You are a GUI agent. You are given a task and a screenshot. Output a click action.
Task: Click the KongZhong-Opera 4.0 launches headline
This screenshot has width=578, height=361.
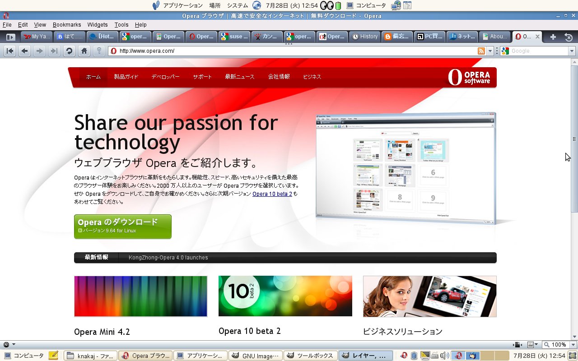(x=168, y=258)
